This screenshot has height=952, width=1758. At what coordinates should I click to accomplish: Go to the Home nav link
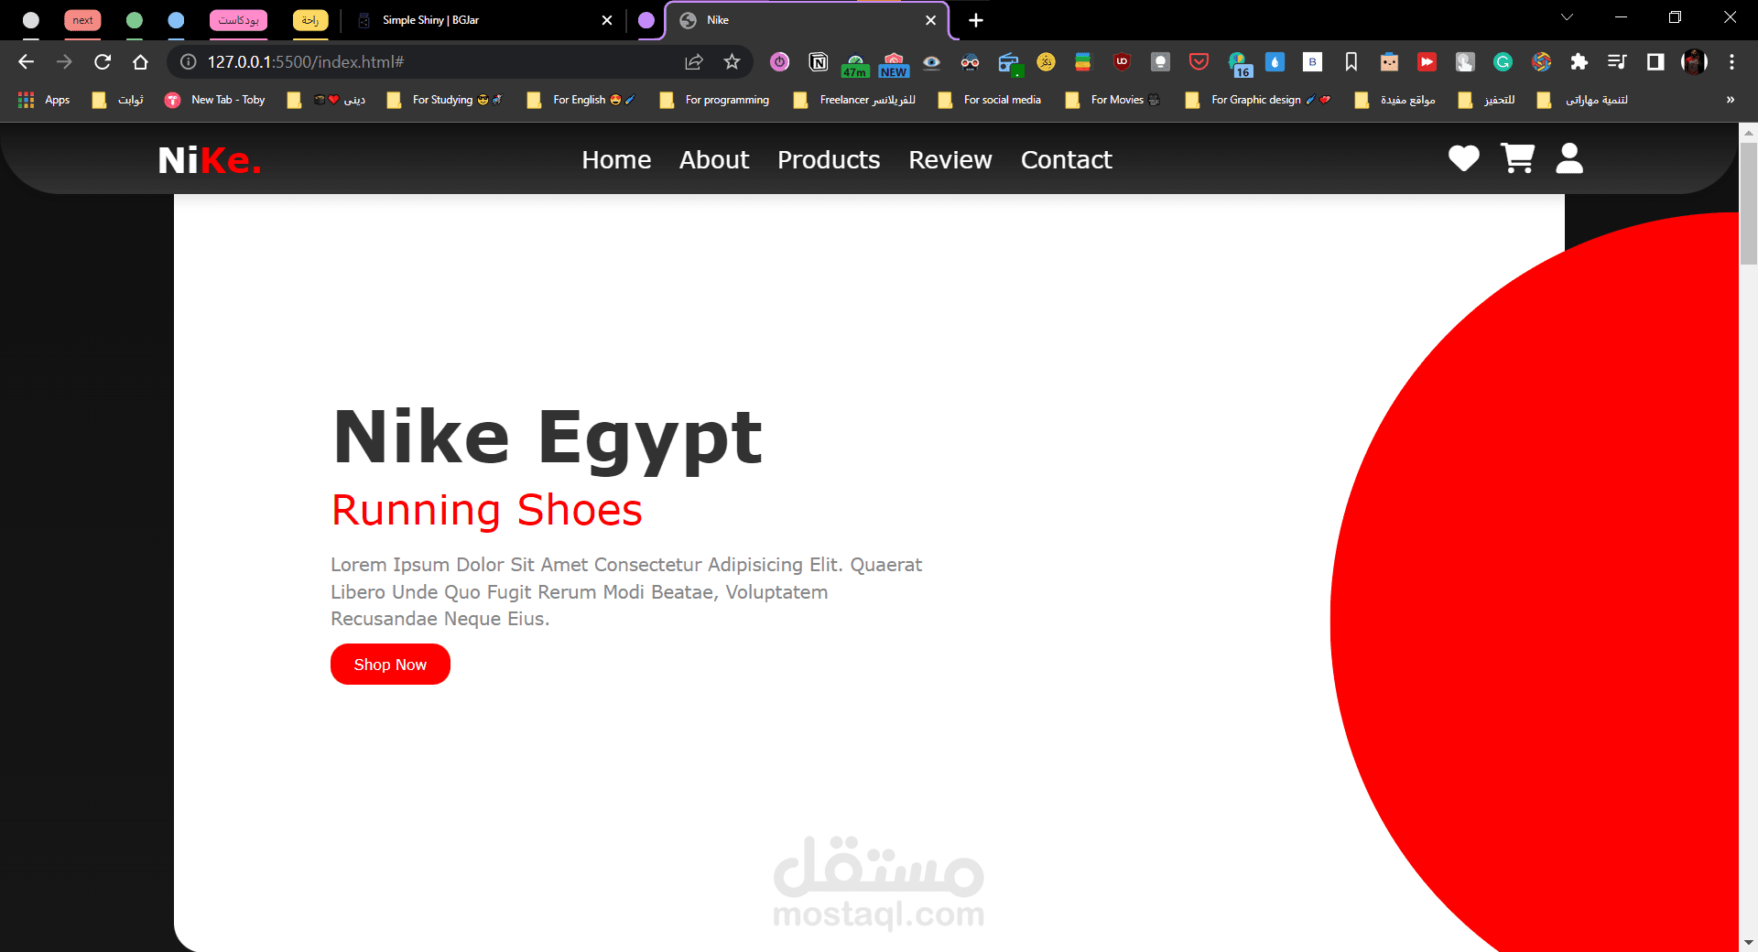(x=616, y=159)
